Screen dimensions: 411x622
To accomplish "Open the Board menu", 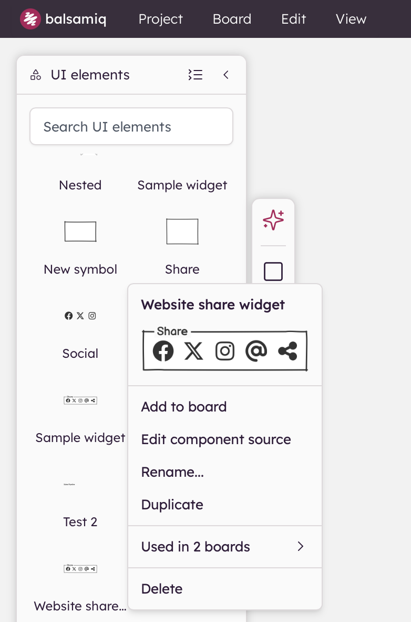I will click(x=232, y=18).
